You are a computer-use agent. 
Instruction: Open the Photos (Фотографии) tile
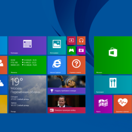click(57, 46)
